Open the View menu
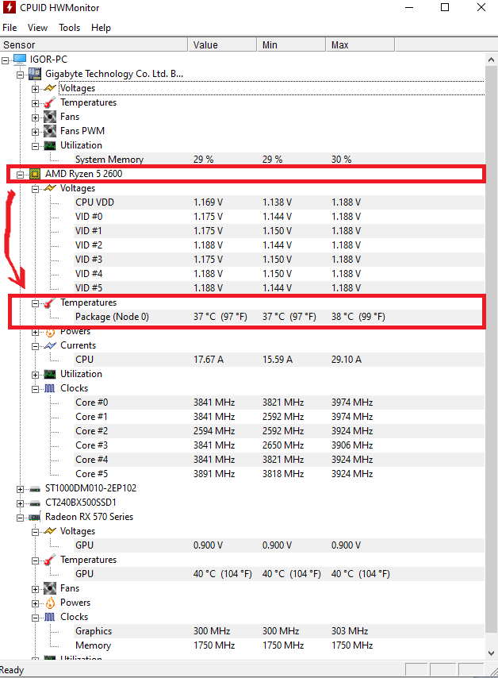The height and width of the screenshot is (678, 498). pos(37,28)
